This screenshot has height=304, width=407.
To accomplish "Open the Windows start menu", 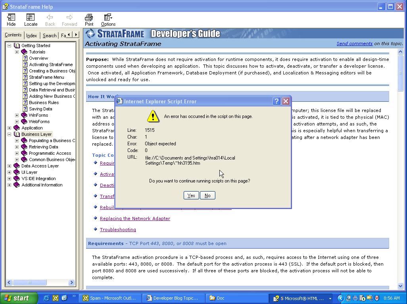I will click(19, 298).
